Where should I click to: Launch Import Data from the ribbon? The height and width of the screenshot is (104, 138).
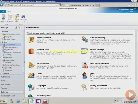[17, 18]
